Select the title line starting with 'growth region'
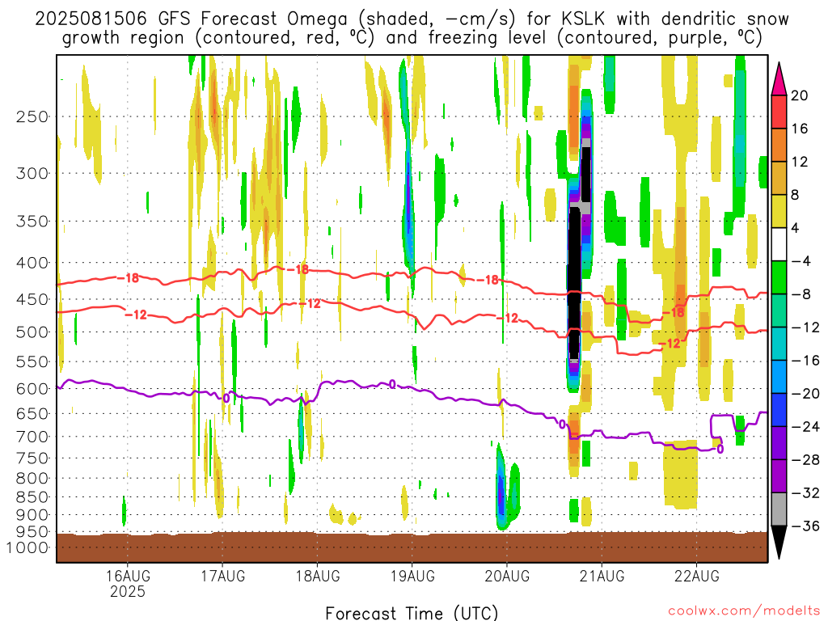This screenshot has width=828, height=621. pyautogui.click(x=412, y=38)
